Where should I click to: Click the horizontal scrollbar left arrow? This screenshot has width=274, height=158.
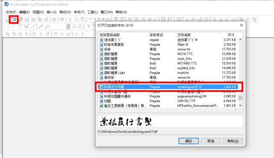(x=101, y=110)
